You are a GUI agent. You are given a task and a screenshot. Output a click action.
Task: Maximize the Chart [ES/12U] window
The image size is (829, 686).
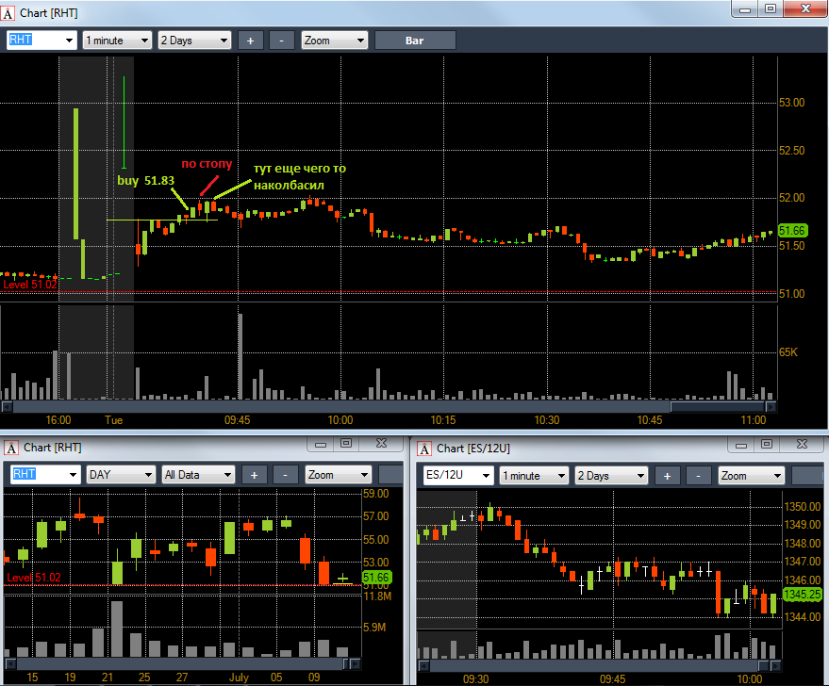(766, 445)
